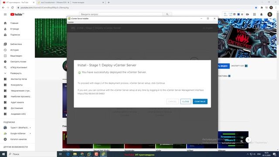Open Турист \ BikePacki... subscription channel
The image size is (279, 157).
pos(19,128)
